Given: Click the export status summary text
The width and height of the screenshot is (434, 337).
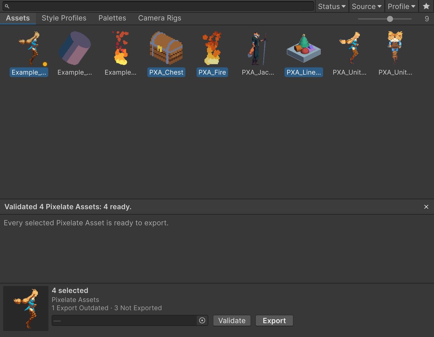Looking at the screenshot, I should click(x=107, y=308).
